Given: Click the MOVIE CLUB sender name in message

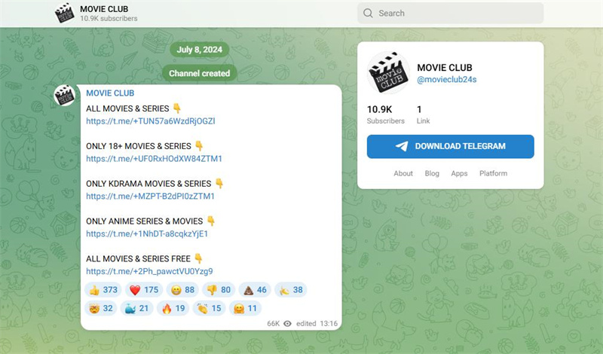Looking at the screenshot, I should (110, 93).
